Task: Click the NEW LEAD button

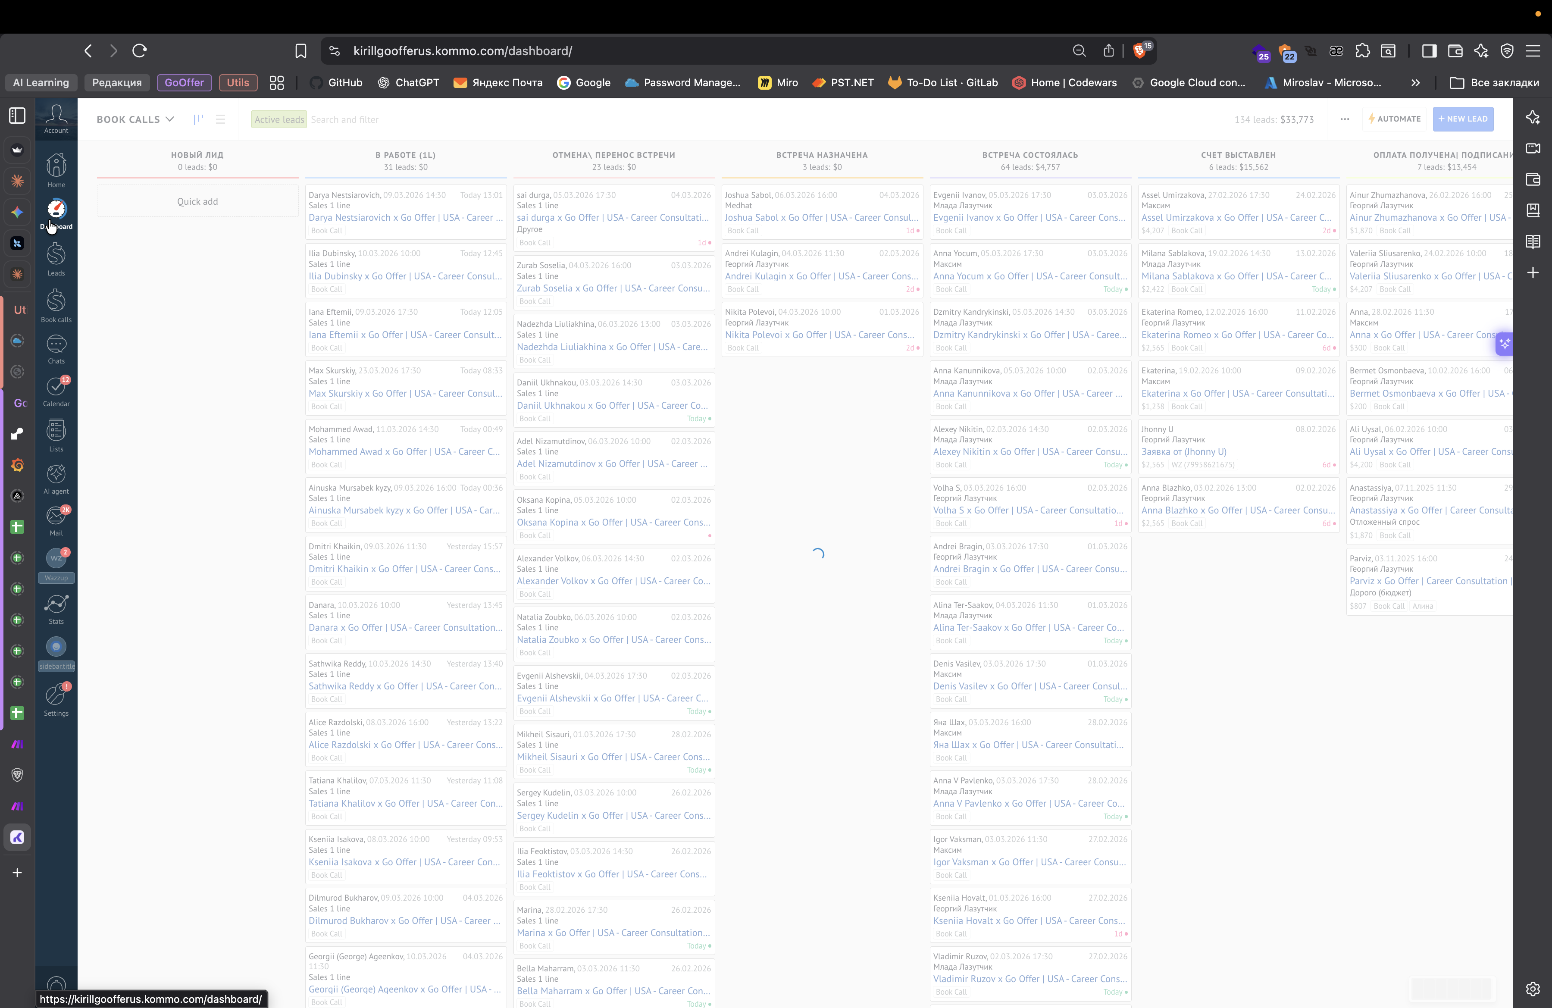Action: coord(1463,119)
